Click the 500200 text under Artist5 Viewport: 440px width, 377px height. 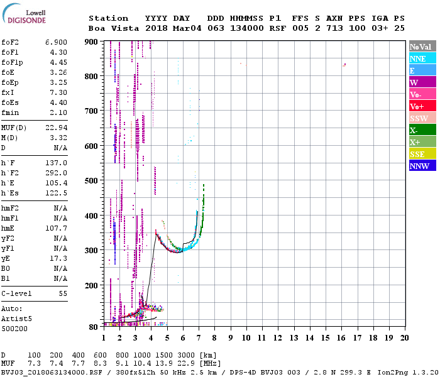(14, 329)
